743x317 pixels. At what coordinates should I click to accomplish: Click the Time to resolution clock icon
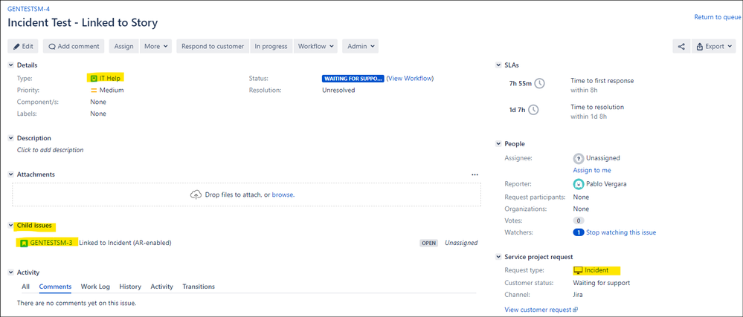(533, 110)
